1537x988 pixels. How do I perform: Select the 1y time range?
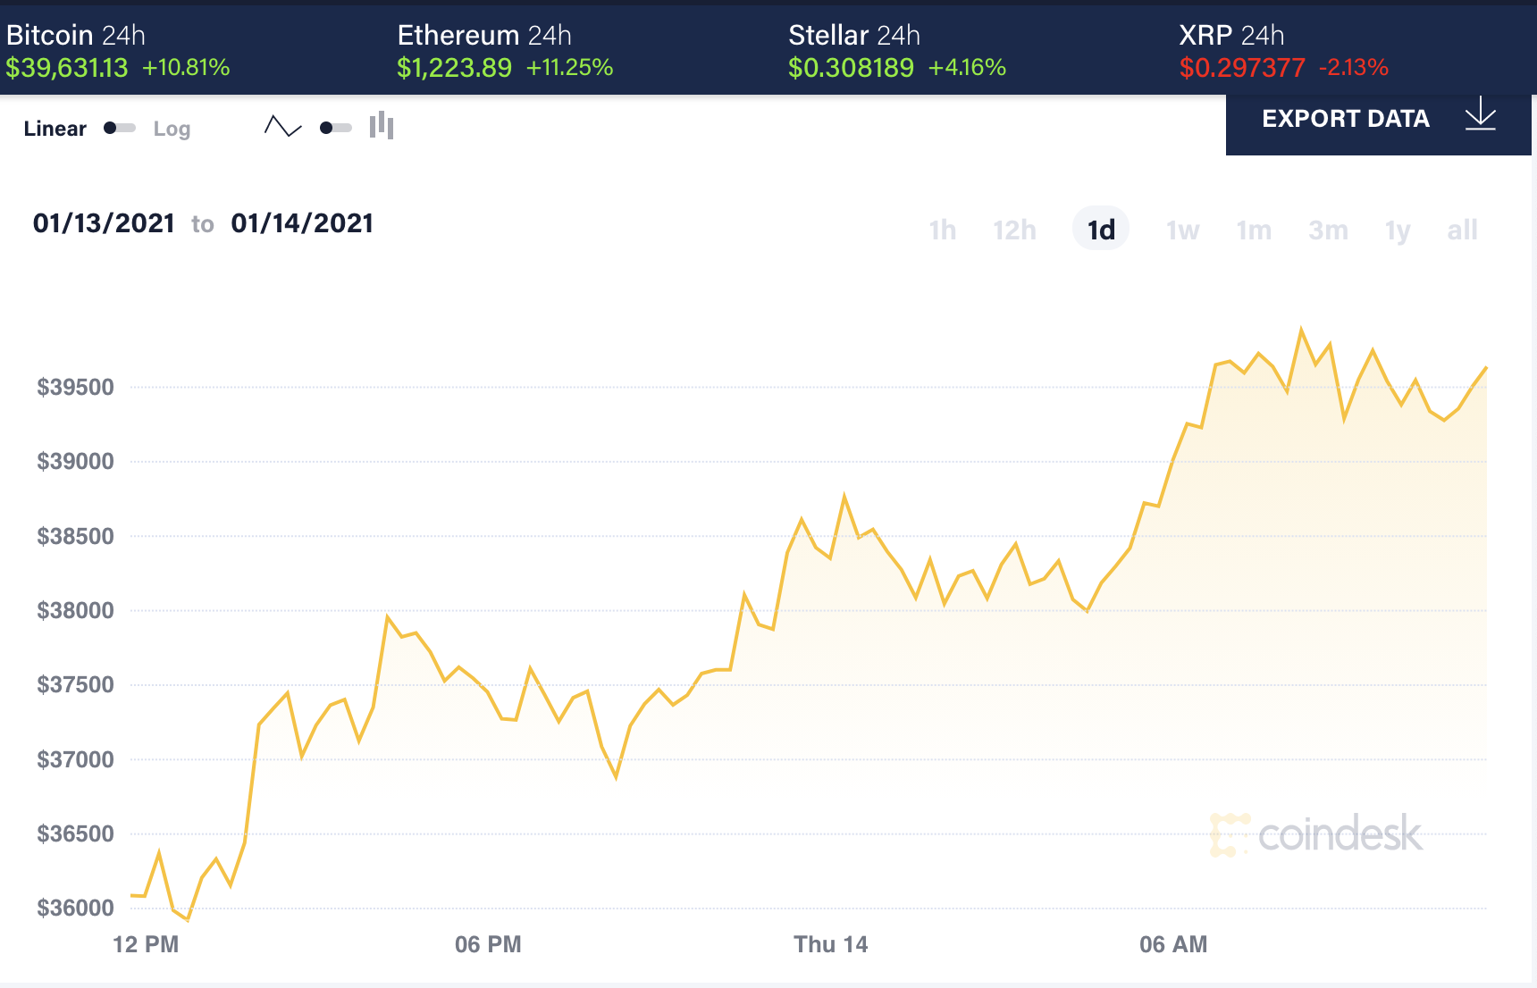click(x=1398, y=230)
